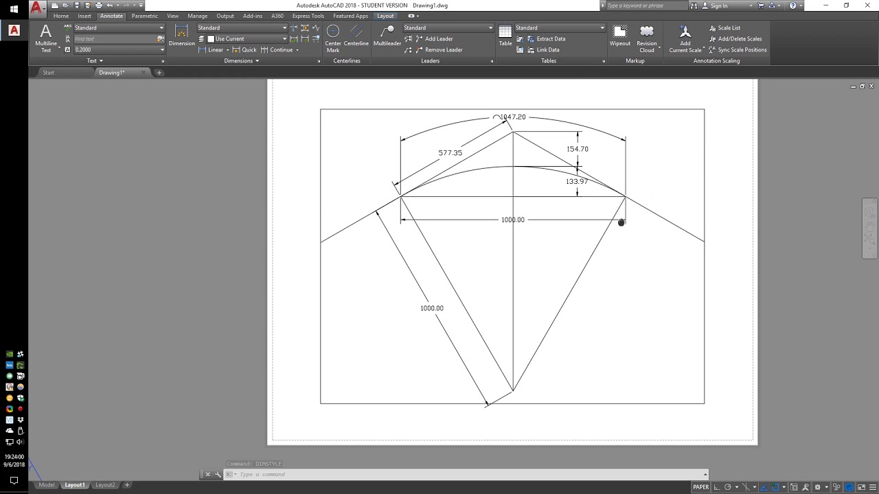879x494 pixels.
Task: Choose the Centerline tool
Action: (356, 36)
